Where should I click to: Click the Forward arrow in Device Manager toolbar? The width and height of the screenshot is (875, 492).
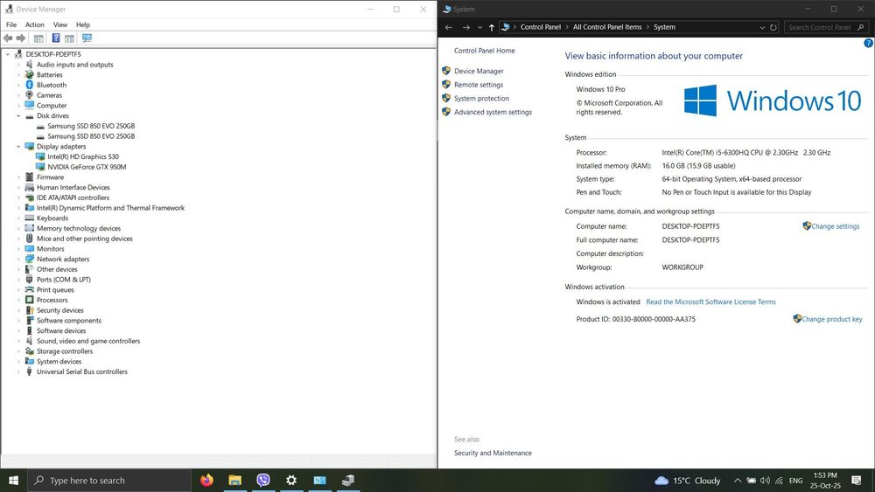click(21, 38)
